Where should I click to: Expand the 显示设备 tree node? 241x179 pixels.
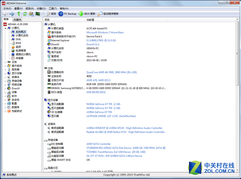pos(5,73)
